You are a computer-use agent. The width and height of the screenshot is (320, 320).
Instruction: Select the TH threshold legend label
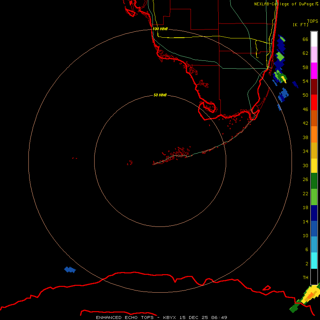[305, 277]
